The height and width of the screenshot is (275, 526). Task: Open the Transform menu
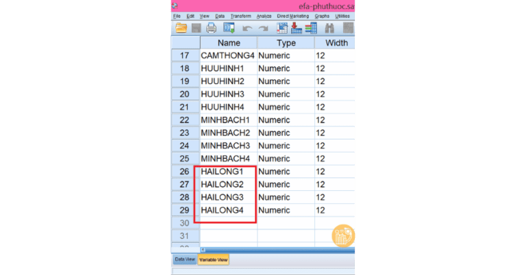point(240,16)
